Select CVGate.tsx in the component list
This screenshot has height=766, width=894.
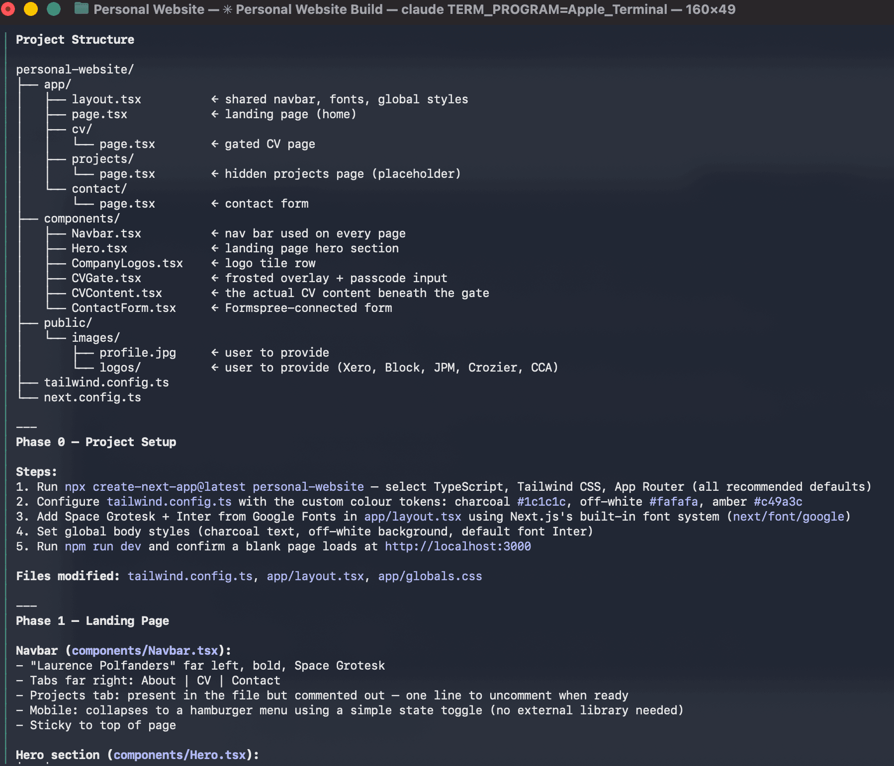coord(105,278)
